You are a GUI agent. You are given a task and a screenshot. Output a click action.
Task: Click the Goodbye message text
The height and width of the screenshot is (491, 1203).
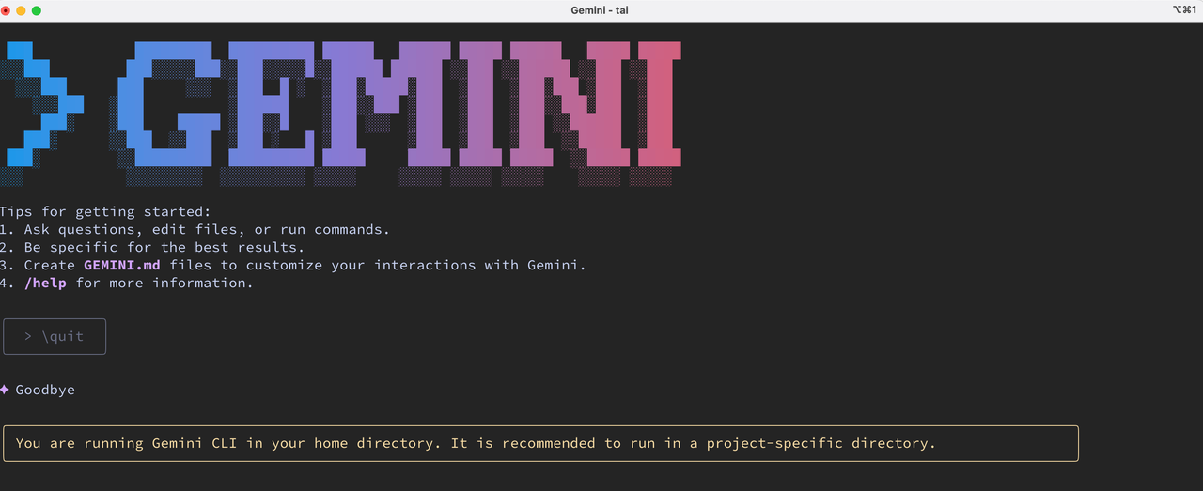45,390
